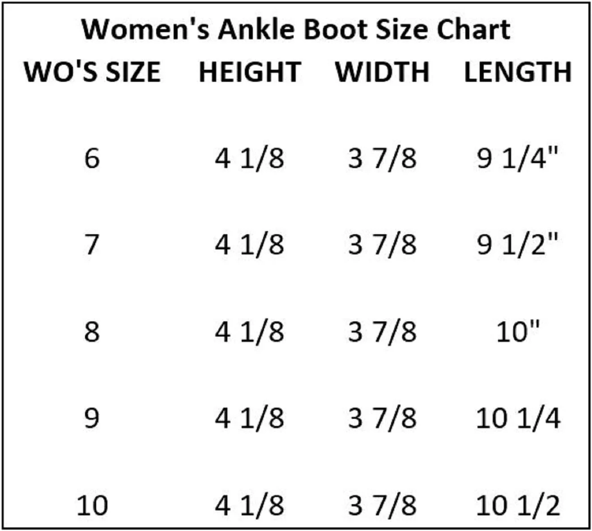
Task: Click the 9 1/4" length value
Action: (517, 158)
